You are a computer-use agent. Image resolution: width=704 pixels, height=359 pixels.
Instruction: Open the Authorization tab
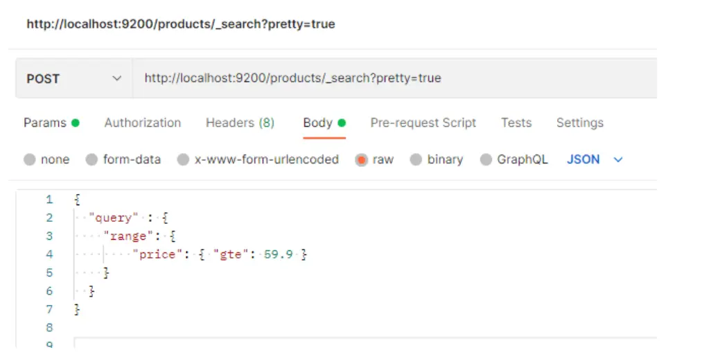coord(142,123)
